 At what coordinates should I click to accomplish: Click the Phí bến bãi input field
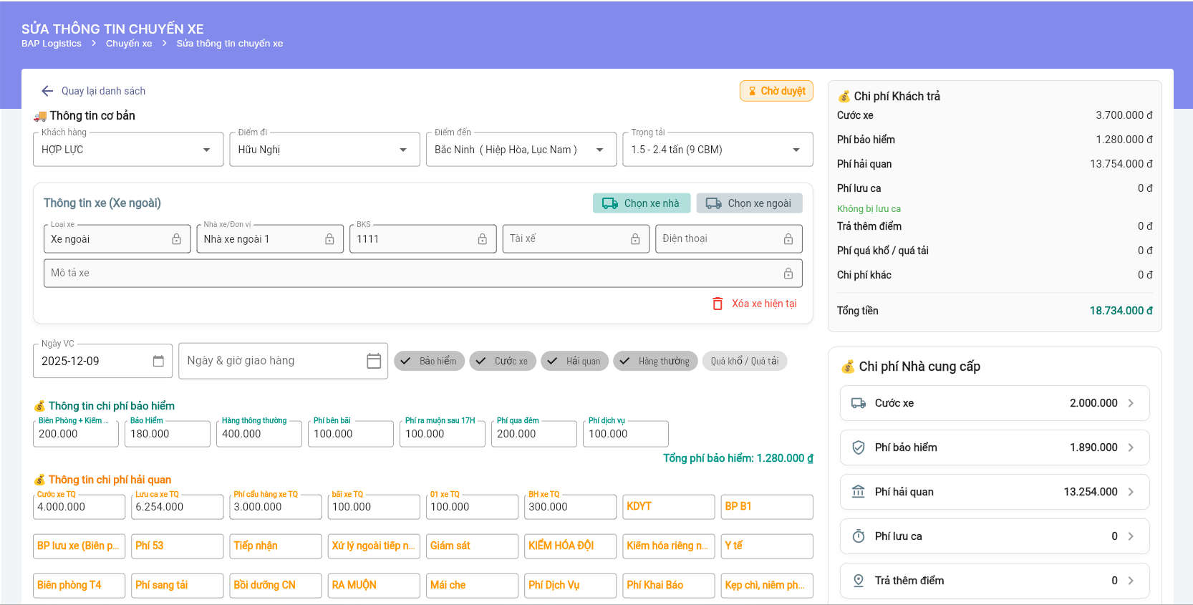point(350,434)
